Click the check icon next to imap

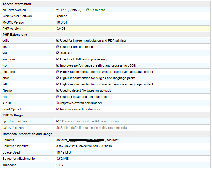pyautogui.click(x=58, y=47)
